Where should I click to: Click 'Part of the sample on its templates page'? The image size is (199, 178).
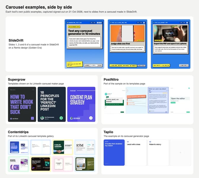click(124, 84)
